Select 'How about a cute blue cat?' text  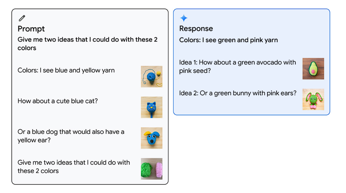point(58,101)
